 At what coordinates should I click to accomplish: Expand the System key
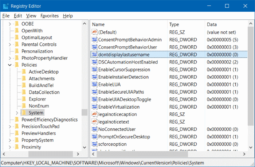coord(17,113)
